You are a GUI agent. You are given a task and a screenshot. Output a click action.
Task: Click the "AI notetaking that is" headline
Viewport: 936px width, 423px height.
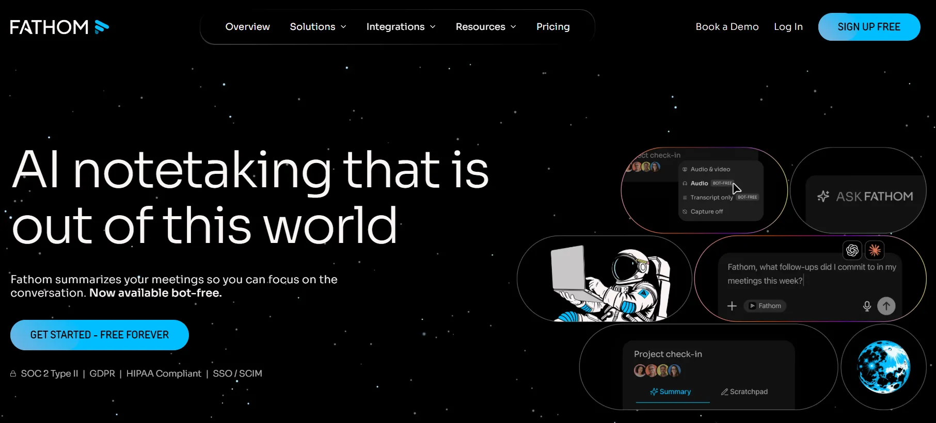[250, 170]
